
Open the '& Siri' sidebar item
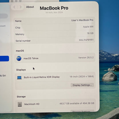pyautogui.click(x=3, y=76)
